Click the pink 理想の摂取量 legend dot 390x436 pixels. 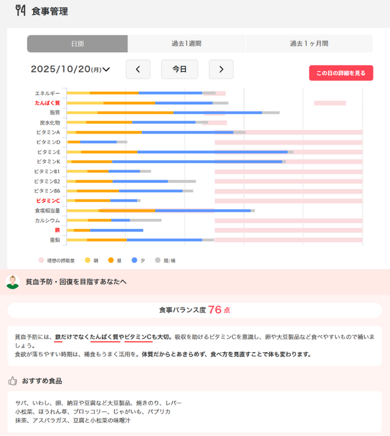41,260
